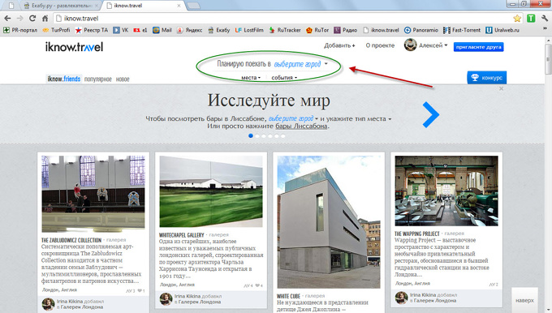Open LostFilm bookmark

point(249,30)
